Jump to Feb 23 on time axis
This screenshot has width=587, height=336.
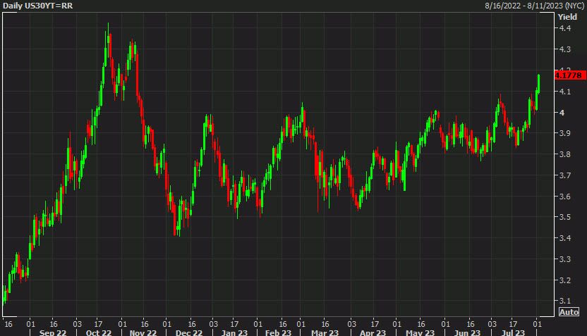pos(278,332)
